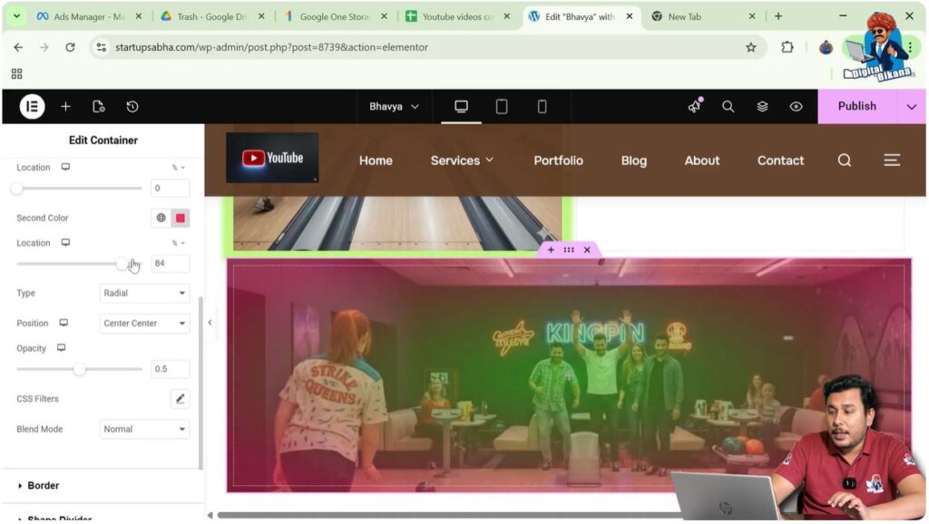The width and height of the screenshot is (929, 524).
Task: Switch to mobile responsive view
Action: pyautogui.click(x=543, y=107)
